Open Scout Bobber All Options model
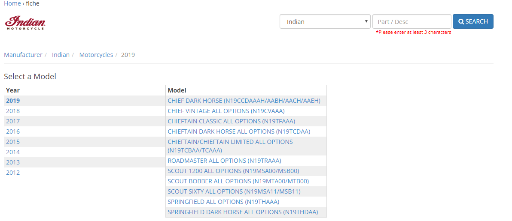 [x=238, y=181]
